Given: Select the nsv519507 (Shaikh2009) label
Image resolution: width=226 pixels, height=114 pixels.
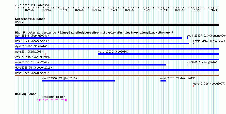Looking at the screenshot, I should coord(32,73).
